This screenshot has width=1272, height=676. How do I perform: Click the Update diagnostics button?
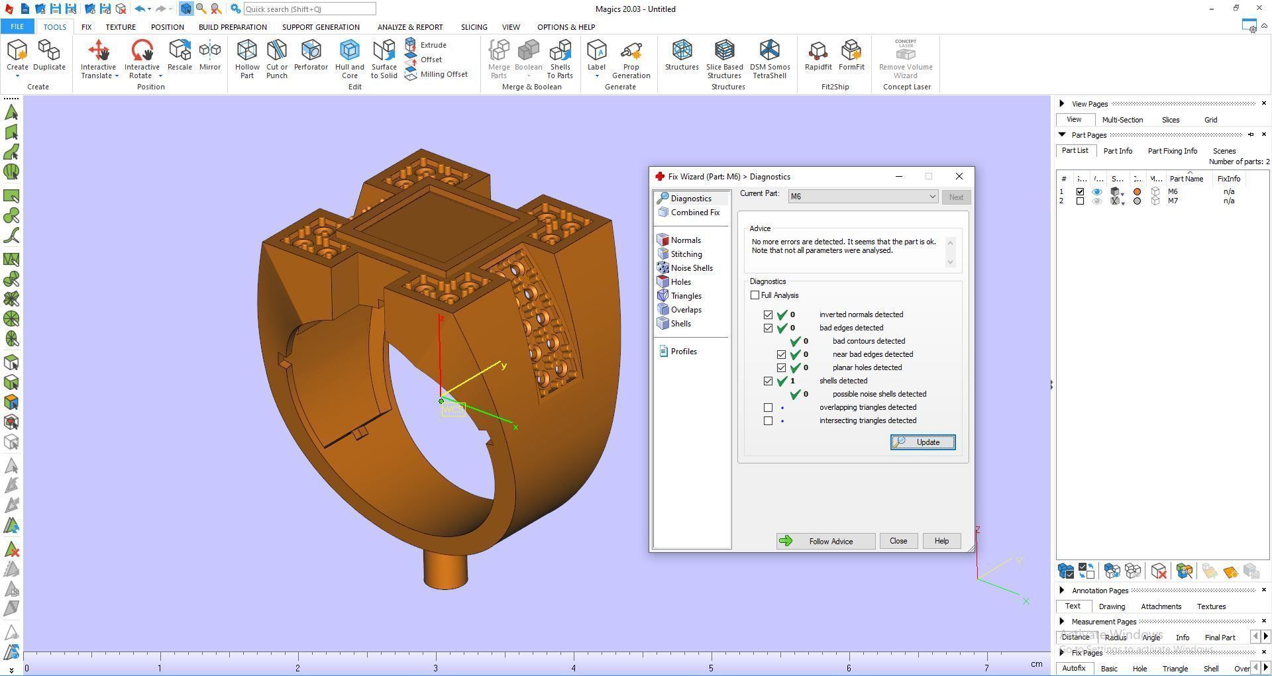[x=923, y=442]
